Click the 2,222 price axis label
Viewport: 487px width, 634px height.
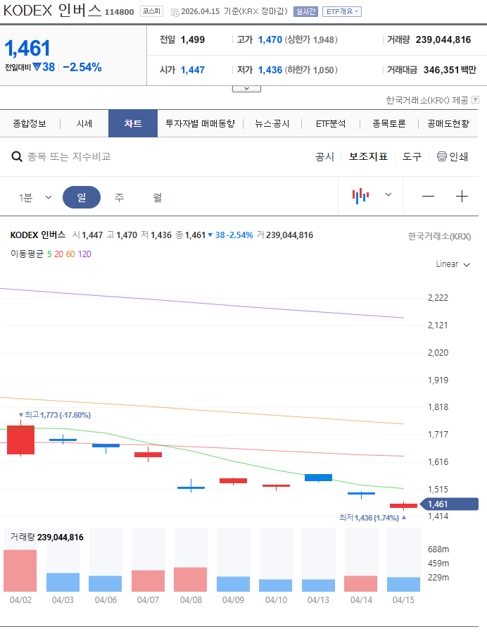[x=438, y=298]
